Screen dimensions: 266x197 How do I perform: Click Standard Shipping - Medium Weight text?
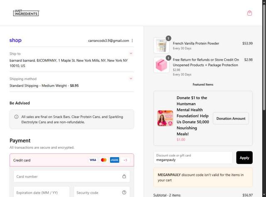(38, 85)
